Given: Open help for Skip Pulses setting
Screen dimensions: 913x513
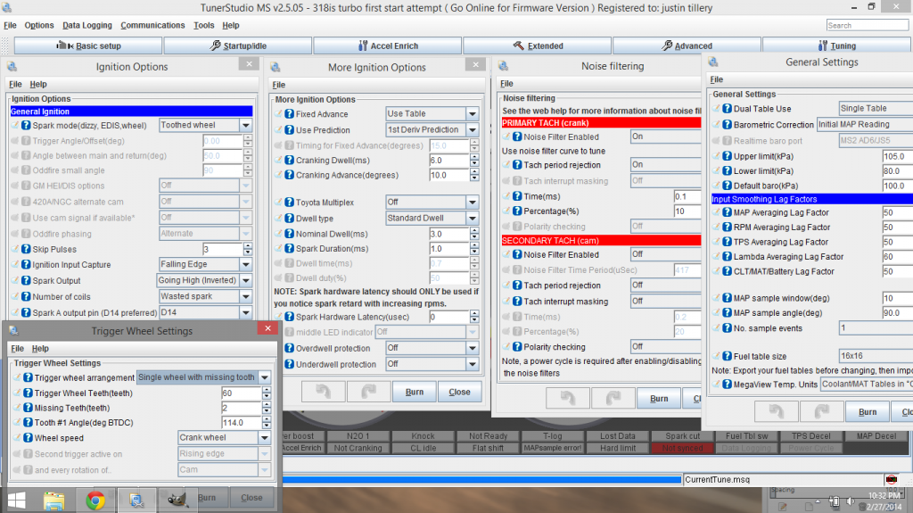Looking at the screenshot, I should 26,249.
